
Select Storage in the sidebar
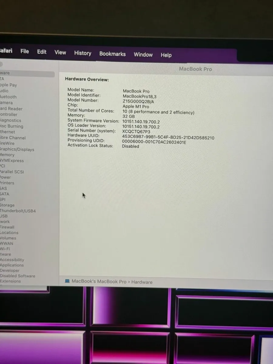coord(7,205)
